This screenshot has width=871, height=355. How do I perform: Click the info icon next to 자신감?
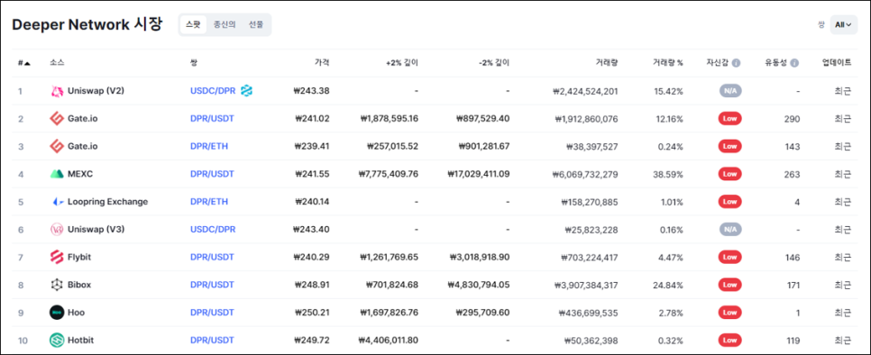(736, 63)
